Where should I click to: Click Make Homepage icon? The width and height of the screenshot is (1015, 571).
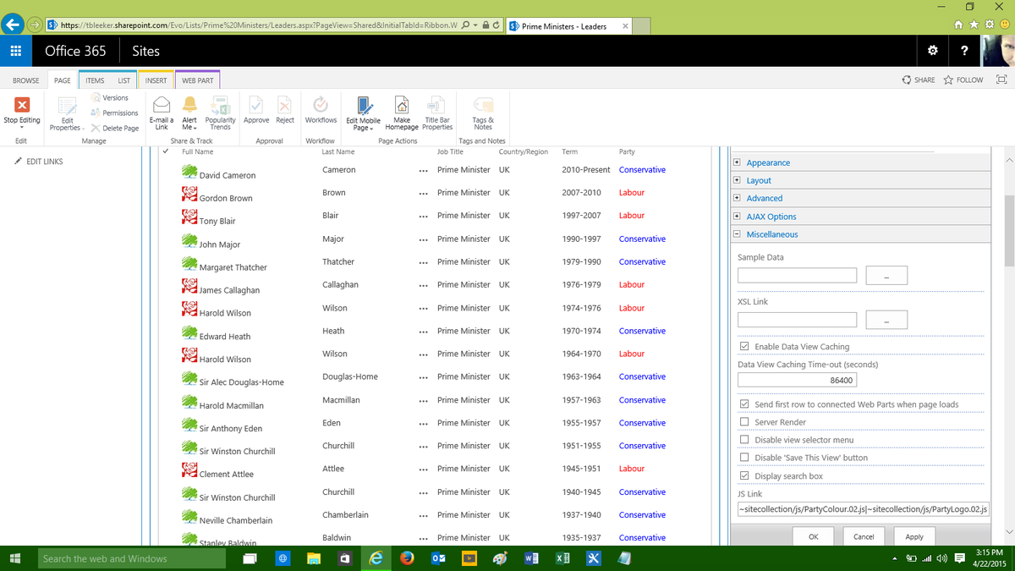(402, 105)
